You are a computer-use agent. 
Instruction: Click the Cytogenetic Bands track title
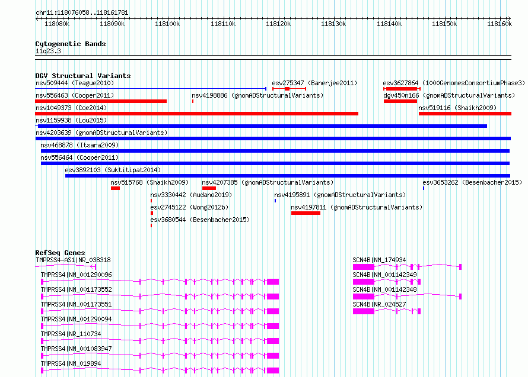pos(71,44)
